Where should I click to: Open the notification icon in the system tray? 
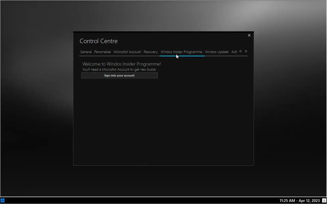tap(324, 200)
